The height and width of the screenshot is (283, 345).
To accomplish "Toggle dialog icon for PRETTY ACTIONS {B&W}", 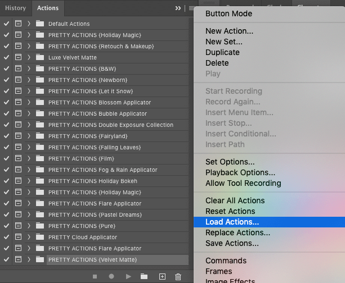I will pyautogui.click(x=18, y=69).
